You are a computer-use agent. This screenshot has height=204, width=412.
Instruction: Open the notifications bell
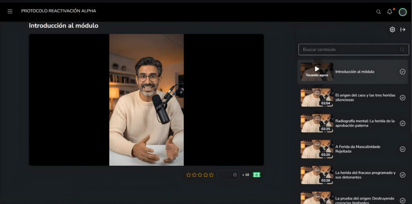point(389,12)
